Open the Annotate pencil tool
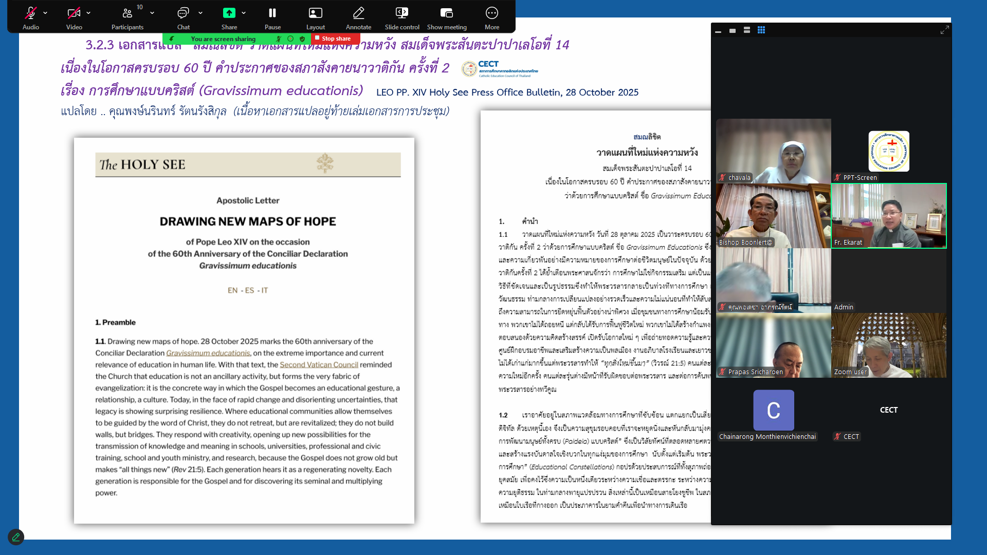This screenshot has width=987, height=555. [358, 13]
